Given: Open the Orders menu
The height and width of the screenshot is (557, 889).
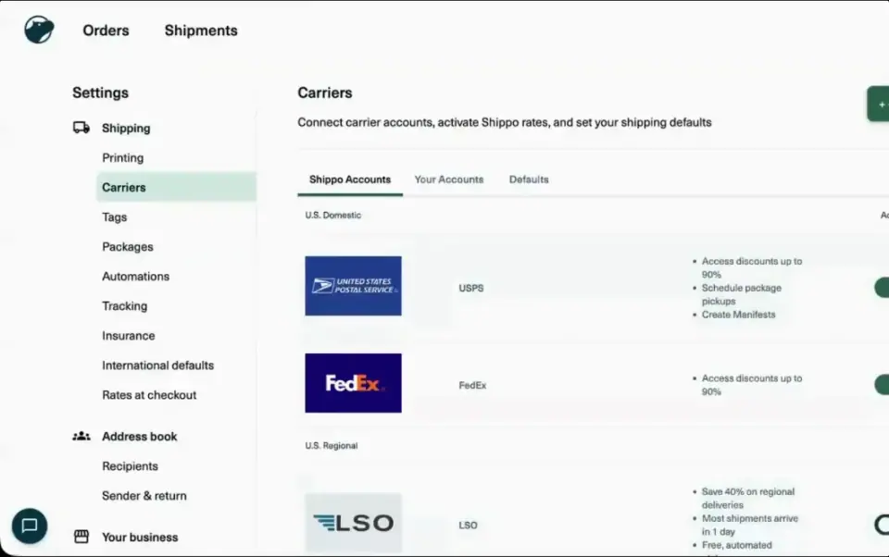Looking at the screenshot, I should tap(106, 30).
